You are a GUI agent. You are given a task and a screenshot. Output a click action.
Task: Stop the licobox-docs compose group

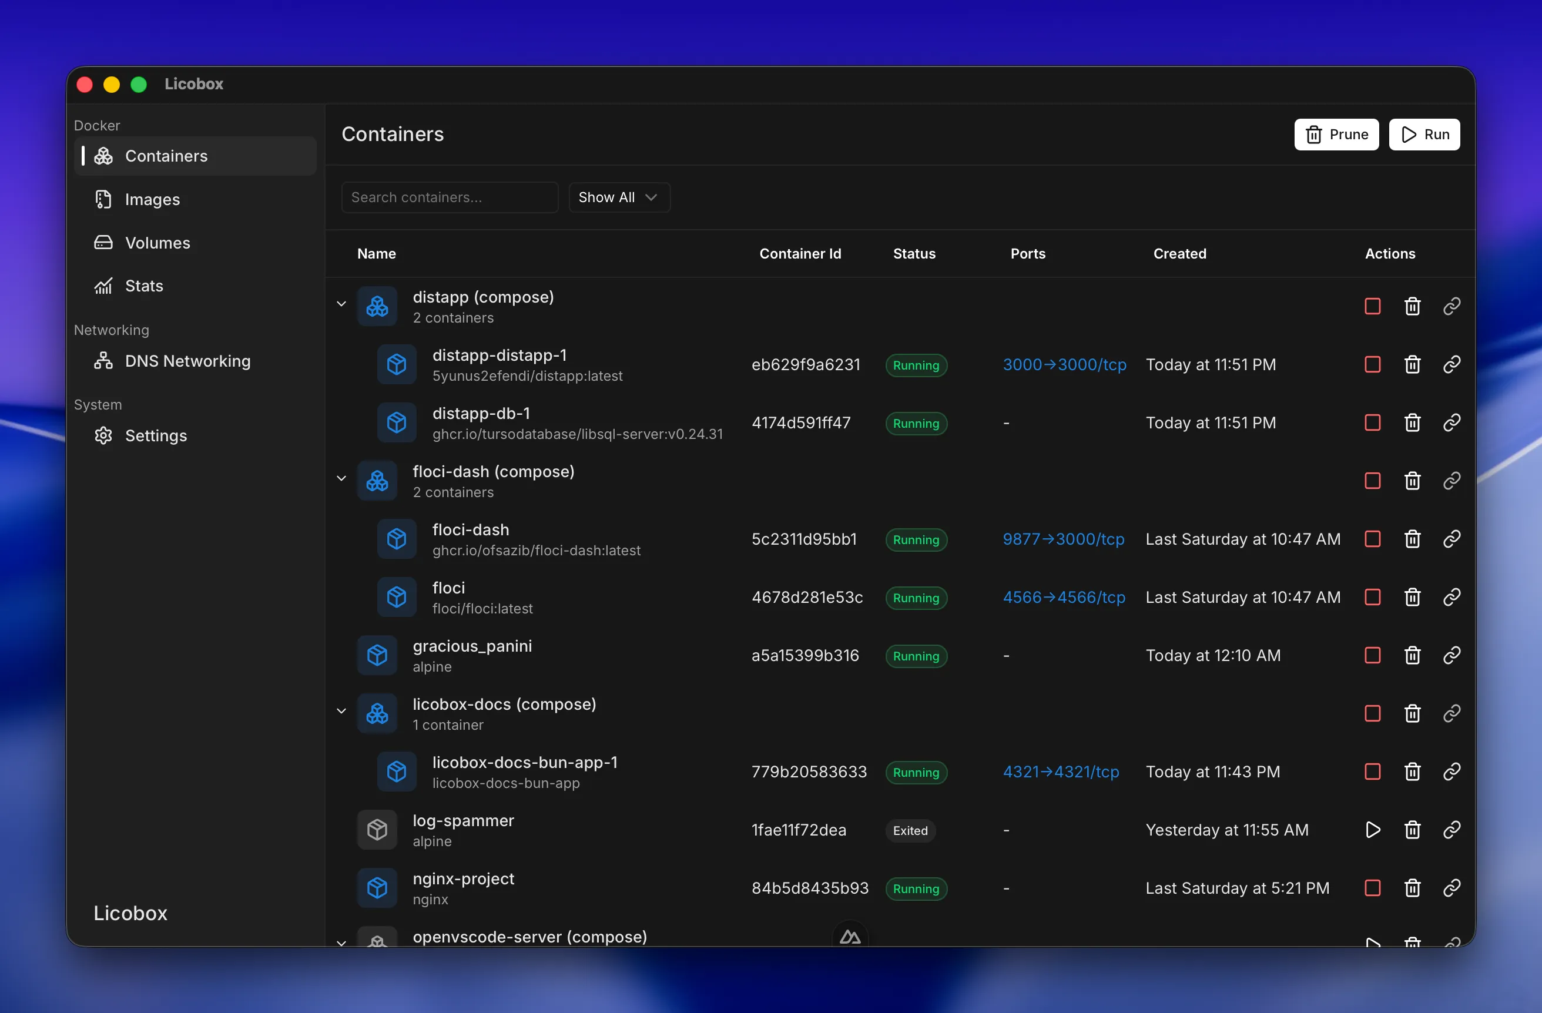pyautogui.click(x=1372, y=714)
